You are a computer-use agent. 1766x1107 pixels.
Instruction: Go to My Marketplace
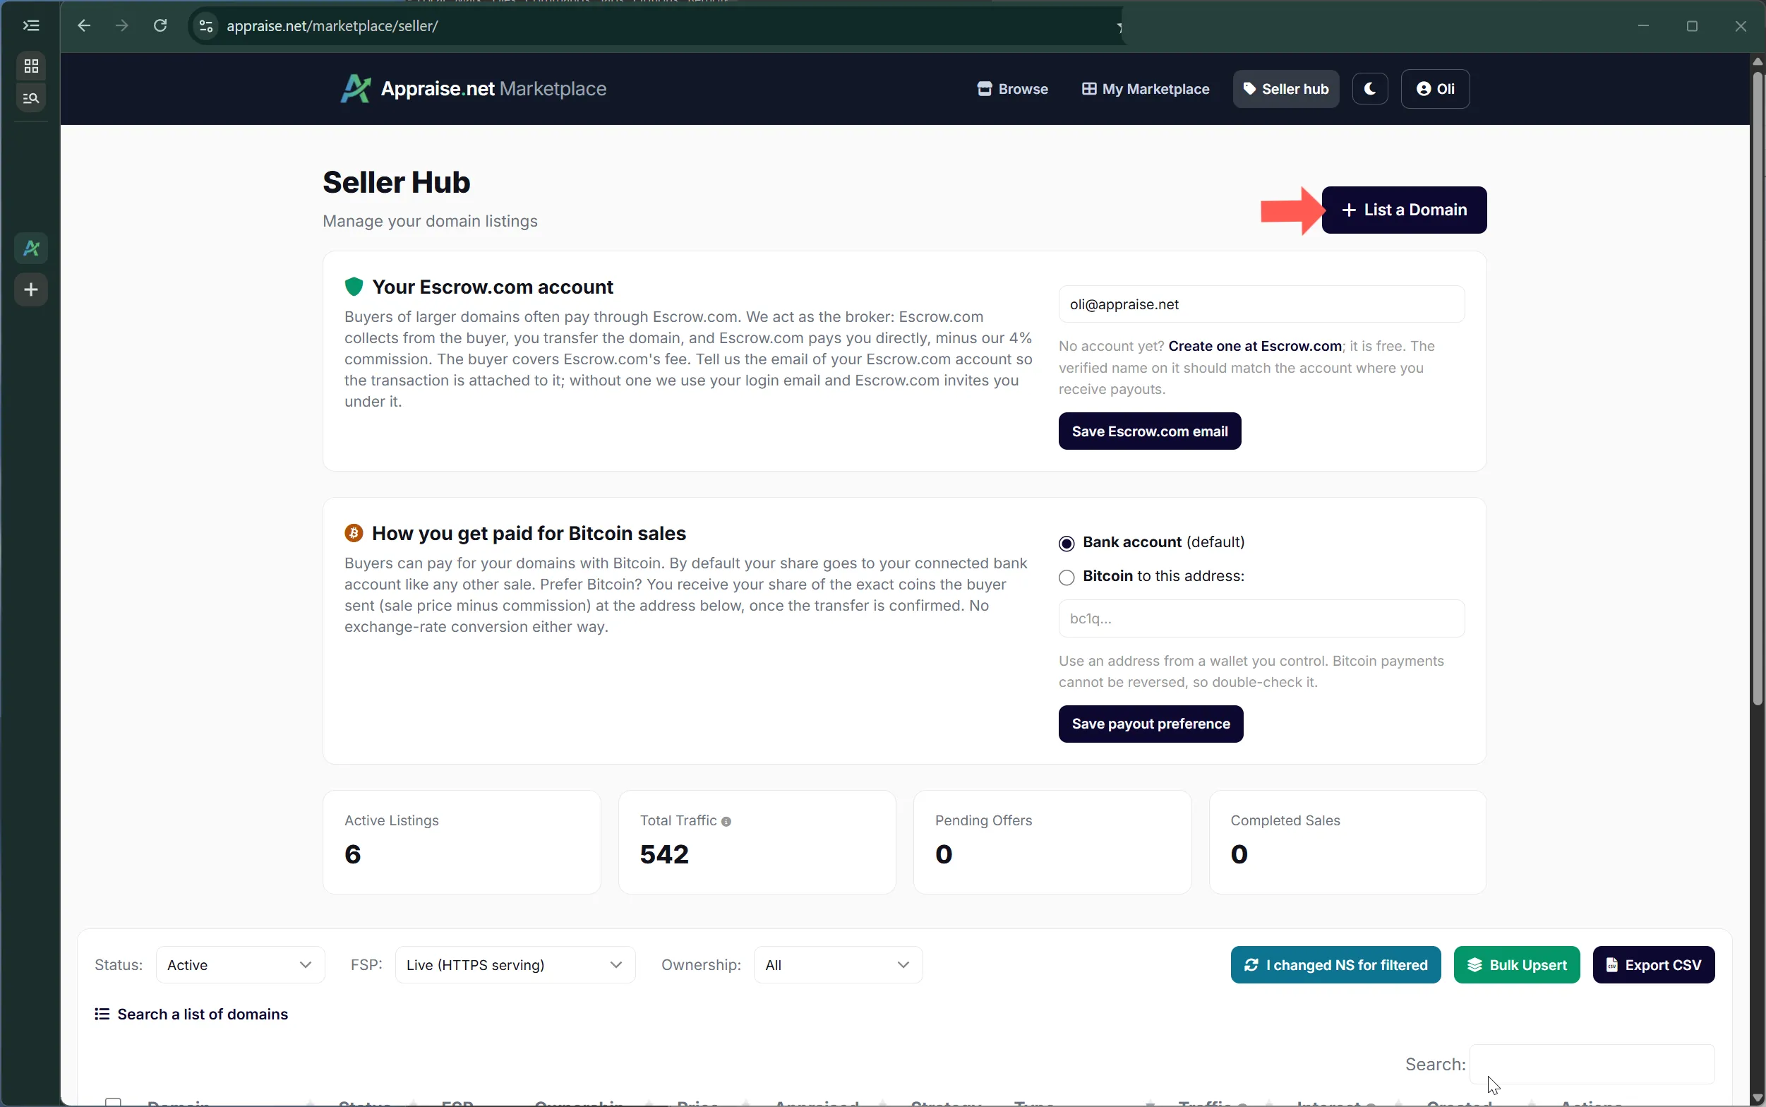coord(1146,88)
